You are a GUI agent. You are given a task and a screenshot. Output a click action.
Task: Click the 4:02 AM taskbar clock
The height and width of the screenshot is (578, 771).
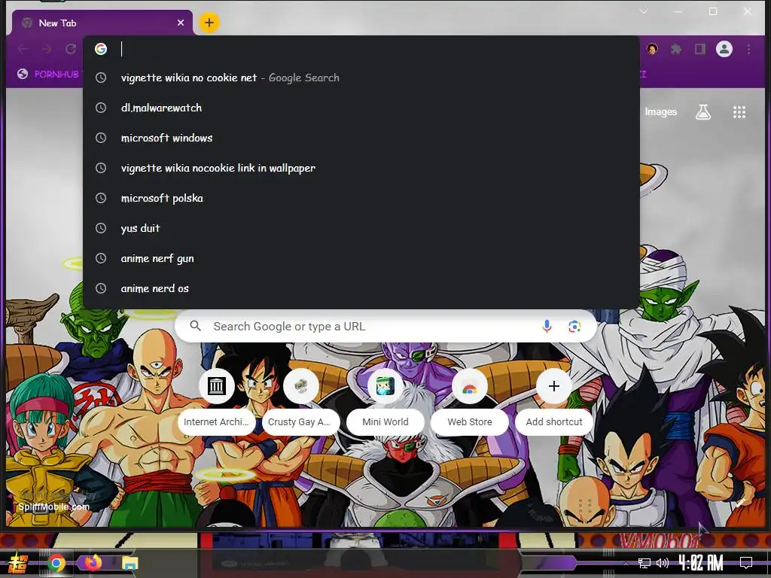coord(701,563)
